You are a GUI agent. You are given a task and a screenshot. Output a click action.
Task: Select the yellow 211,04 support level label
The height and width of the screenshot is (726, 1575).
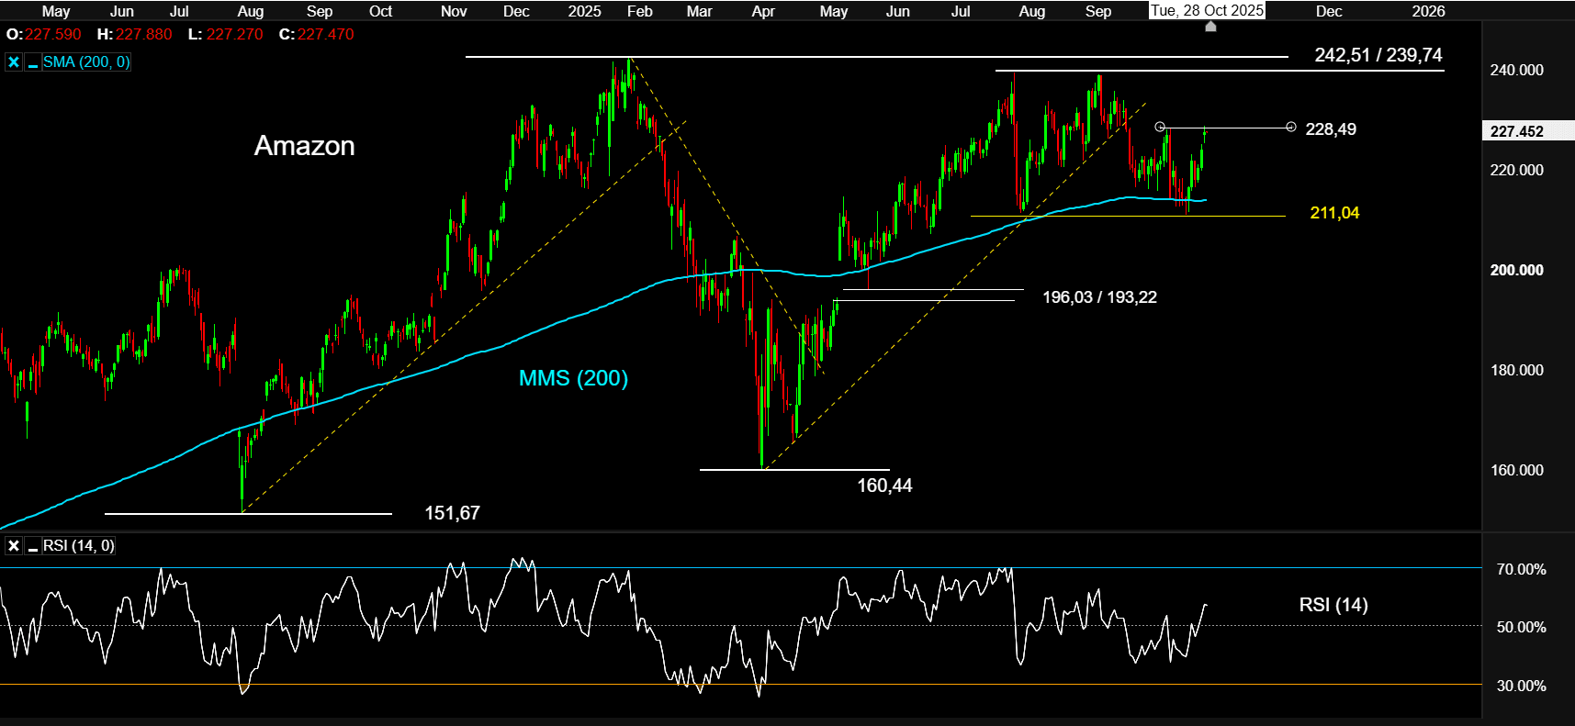[x=1333, y=213]
